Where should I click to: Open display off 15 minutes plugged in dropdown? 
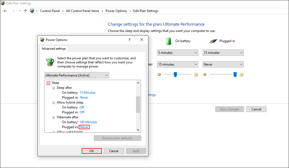223,53
